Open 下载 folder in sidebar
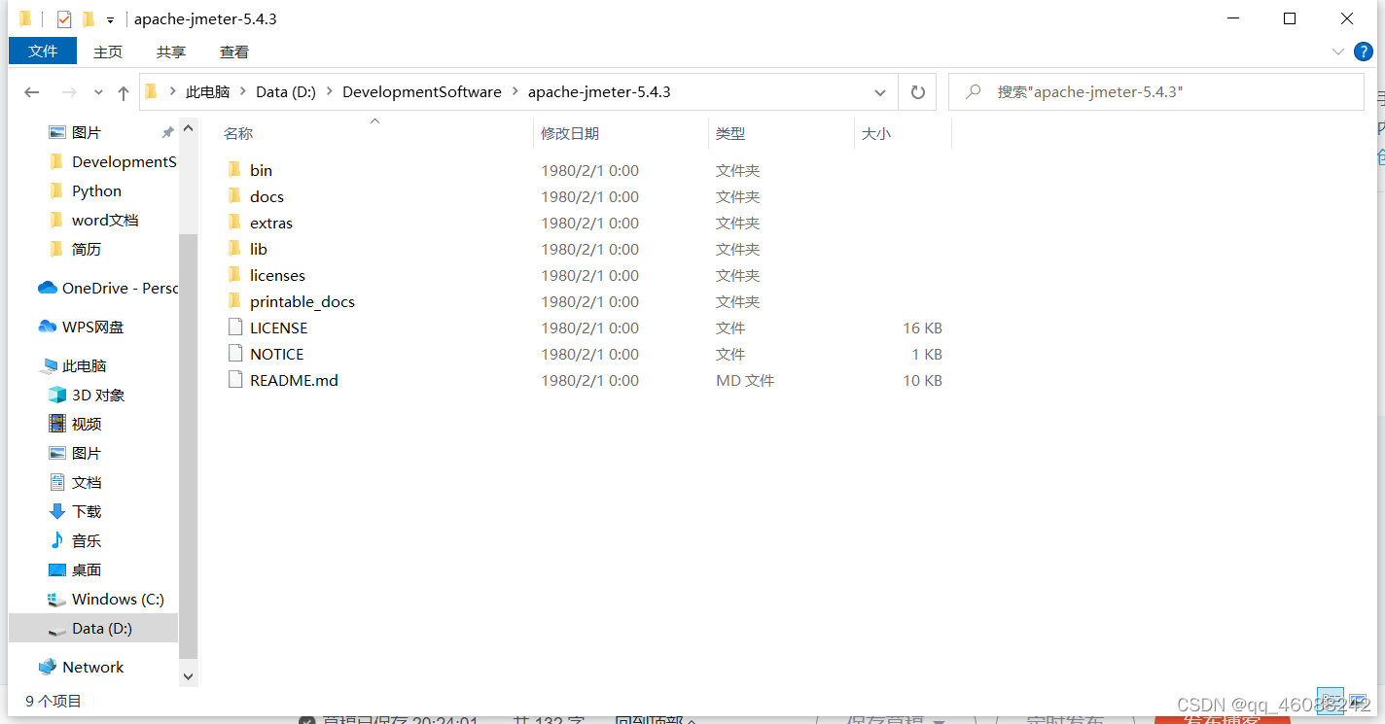The width and height of the screenshot is (1385, 724). pos(75,511)
